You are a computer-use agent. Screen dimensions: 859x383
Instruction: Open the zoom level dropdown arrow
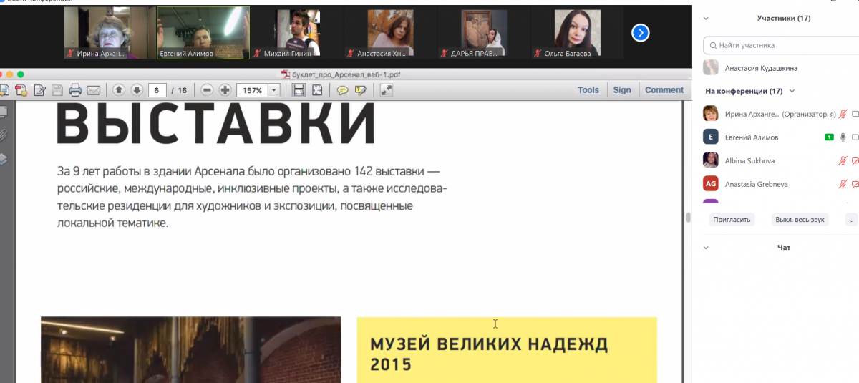tap(273, 90)
